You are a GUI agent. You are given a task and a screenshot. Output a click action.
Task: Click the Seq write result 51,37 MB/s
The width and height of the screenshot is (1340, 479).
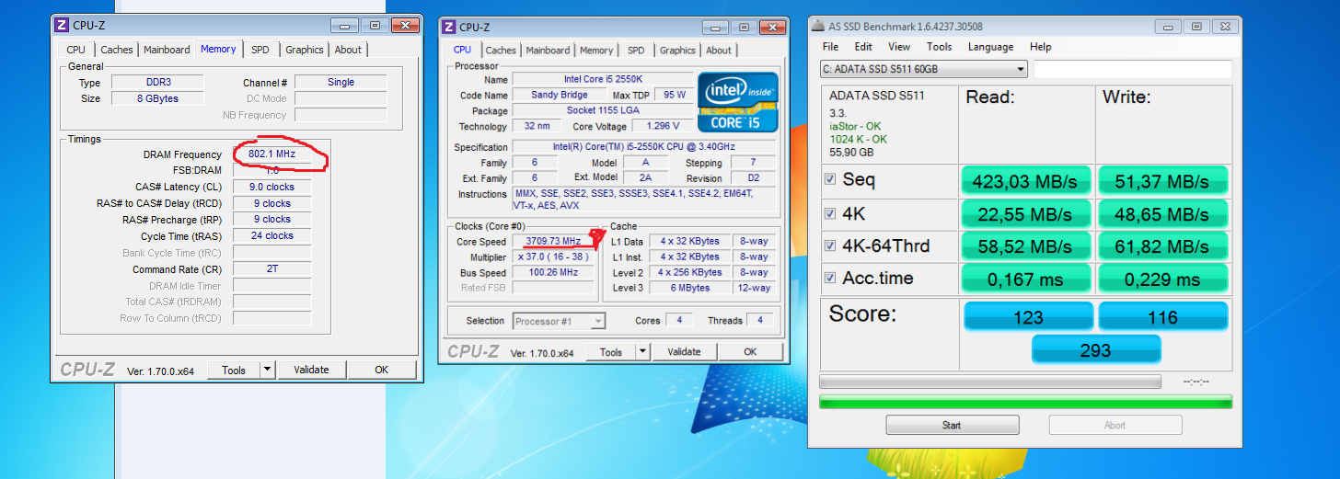click(x=1162, y=179)
